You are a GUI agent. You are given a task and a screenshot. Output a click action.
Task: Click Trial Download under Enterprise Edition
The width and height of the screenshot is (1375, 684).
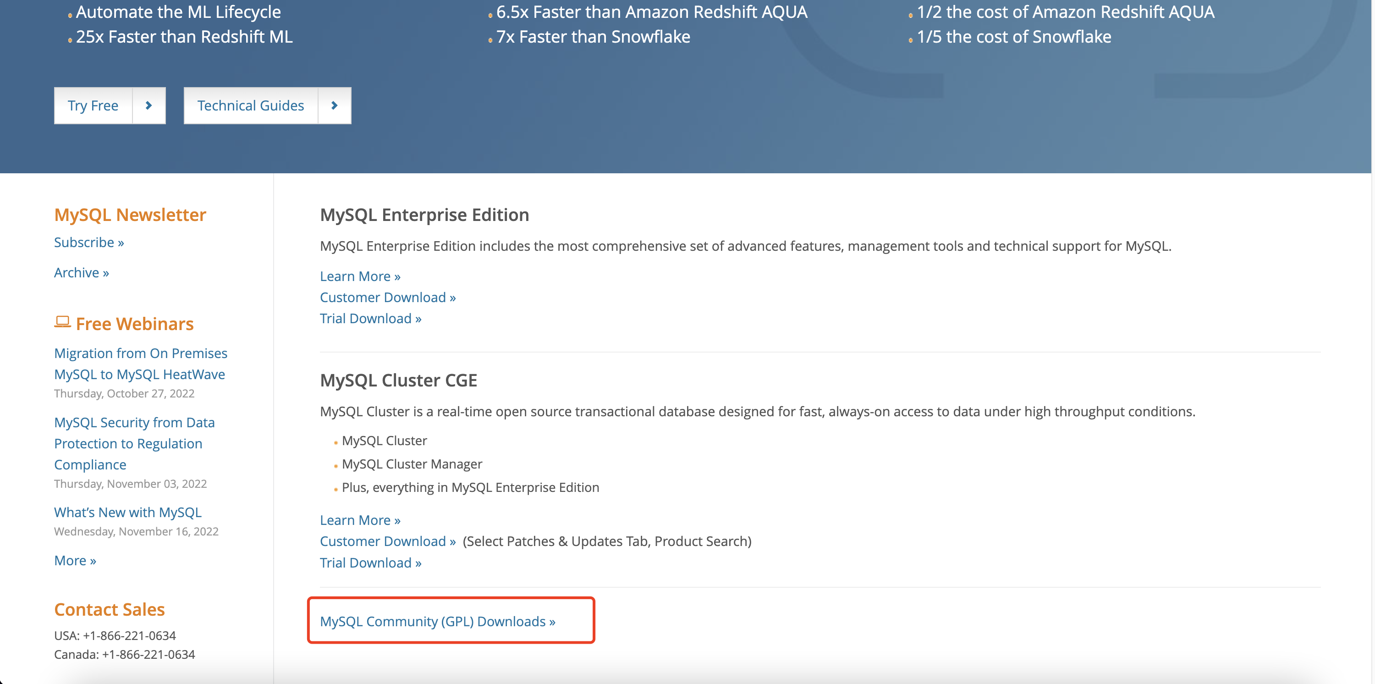point(370,318)
